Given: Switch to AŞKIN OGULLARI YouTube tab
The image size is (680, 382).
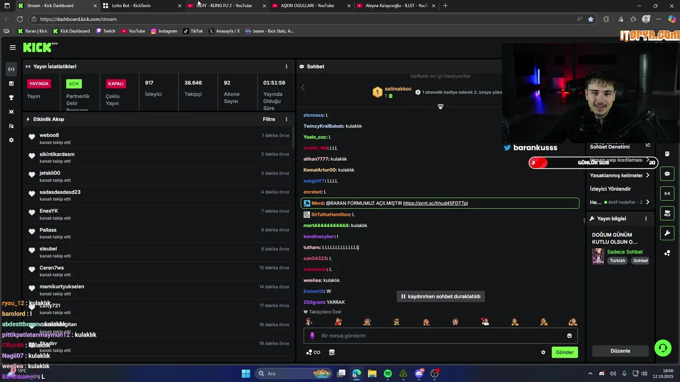Looking at the screenshot, I should (311, 6).
